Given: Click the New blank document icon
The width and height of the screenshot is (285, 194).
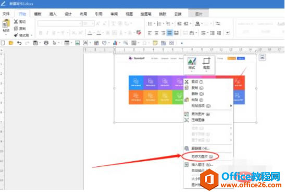Looking at the screenshot, I should pyautogui.click(x=3, y=43).
